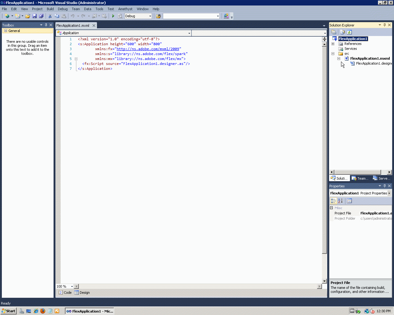Close the Toolbox panel
394x315 pixels.
coord(51,25)
